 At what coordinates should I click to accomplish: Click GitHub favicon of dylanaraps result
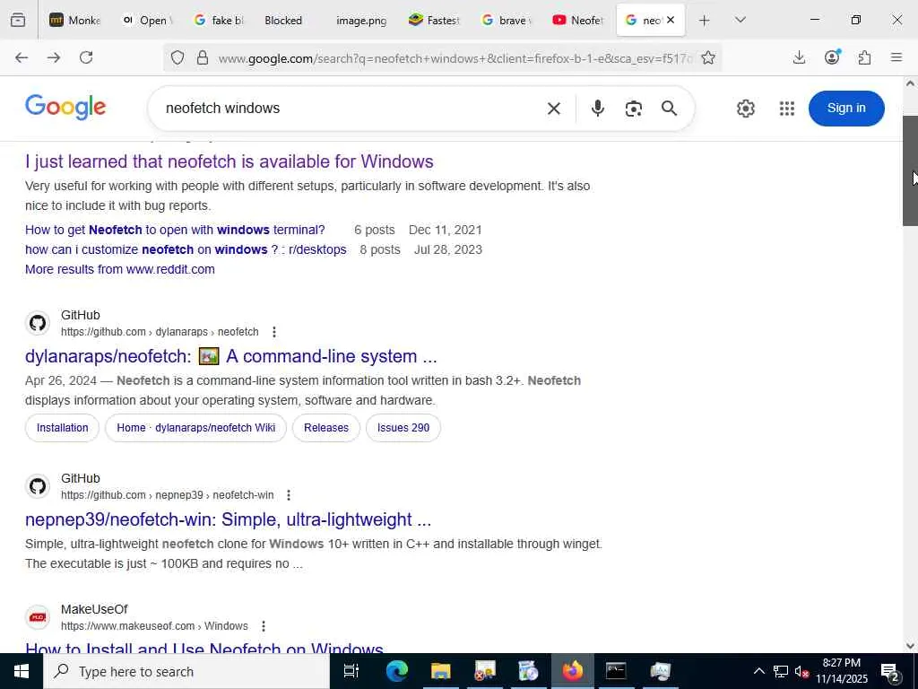pyautogui.click(x=38, y=323)
